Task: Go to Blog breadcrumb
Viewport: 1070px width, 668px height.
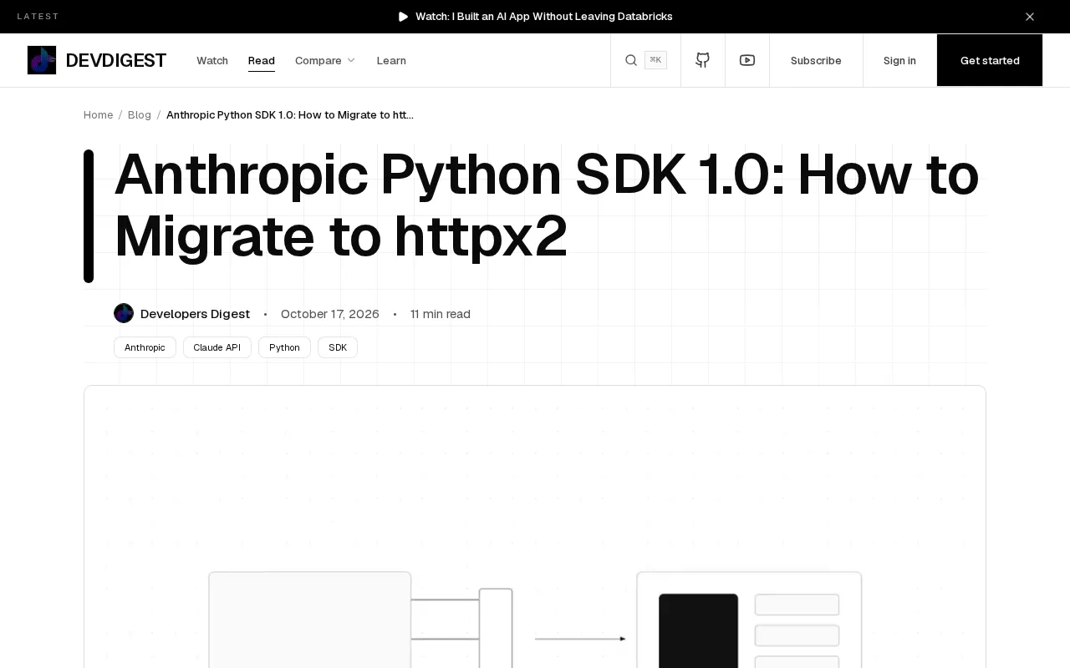Action: (140, 114)
